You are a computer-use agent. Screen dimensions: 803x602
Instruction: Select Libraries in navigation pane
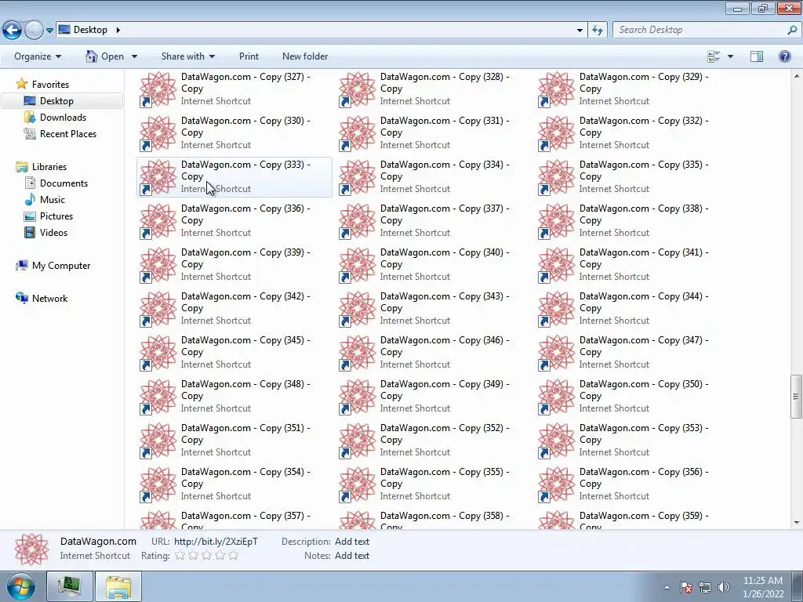click(x=49, y=167)
